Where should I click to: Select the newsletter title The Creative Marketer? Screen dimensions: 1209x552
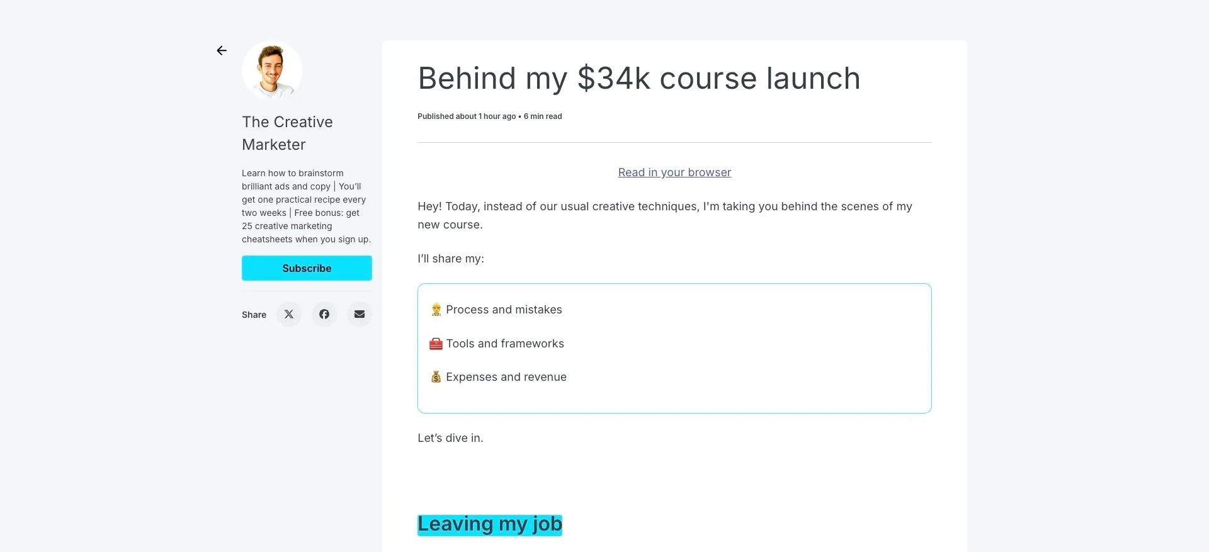pos(287,133)
